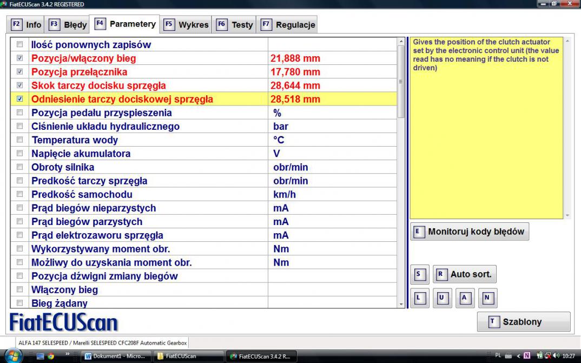Viewport: 581px width, 363px height.
Task: Click the N button
Action: (487, 298)
